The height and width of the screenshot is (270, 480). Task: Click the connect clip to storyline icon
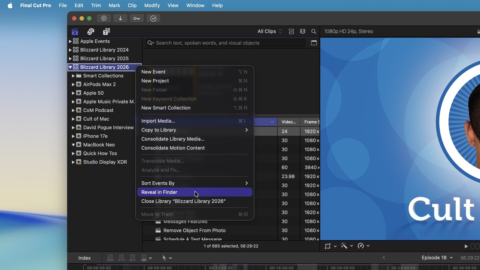[110, 258]
